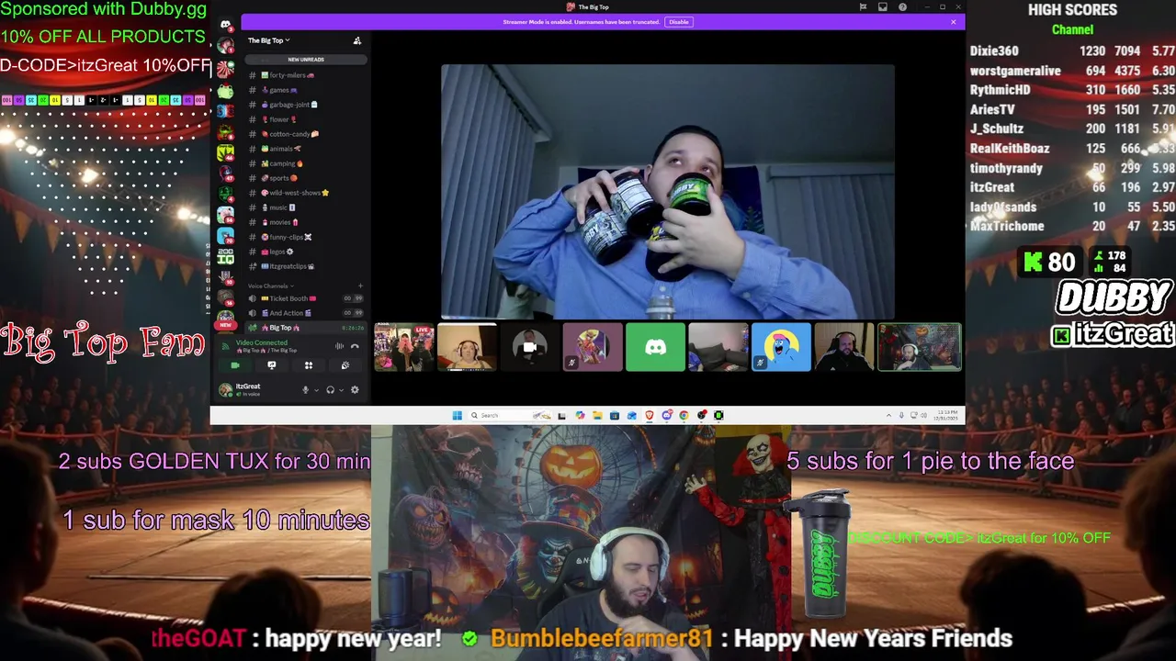
Task: Focus the main video of man in blue shirt
Action: pos(667,191)
